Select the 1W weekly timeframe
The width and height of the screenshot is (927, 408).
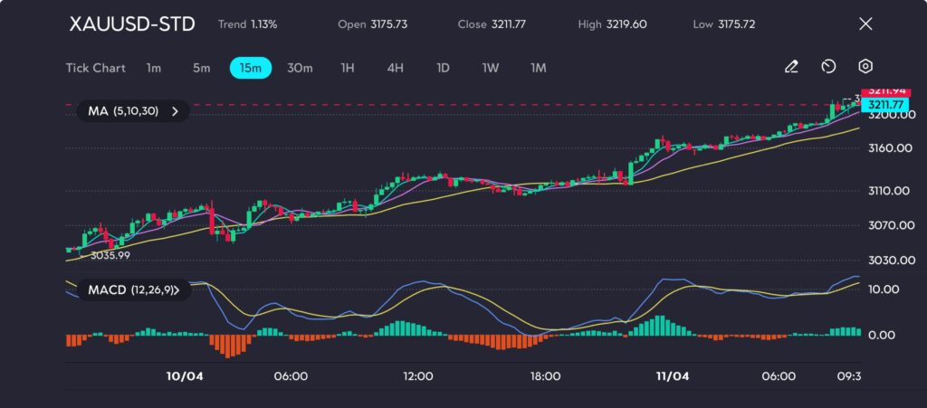[491, 68]
